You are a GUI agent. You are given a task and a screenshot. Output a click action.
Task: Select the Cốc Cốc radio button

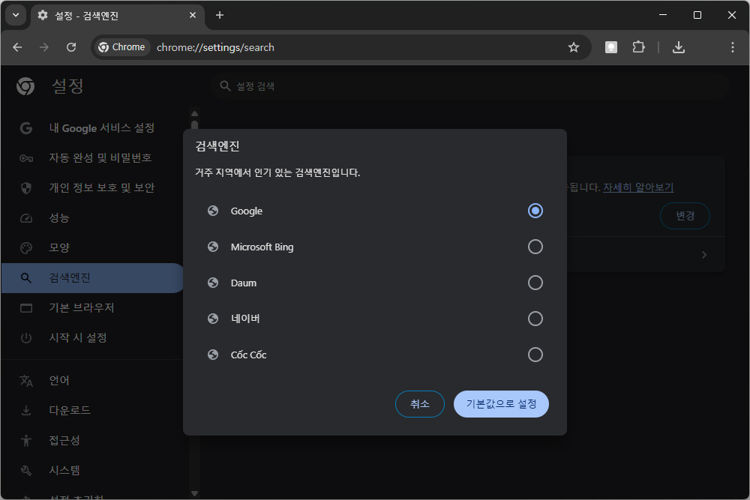pos(535,355)
